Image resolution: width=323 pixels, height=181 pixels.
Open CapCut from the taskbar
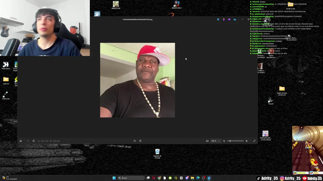click(x=181, y=178)
